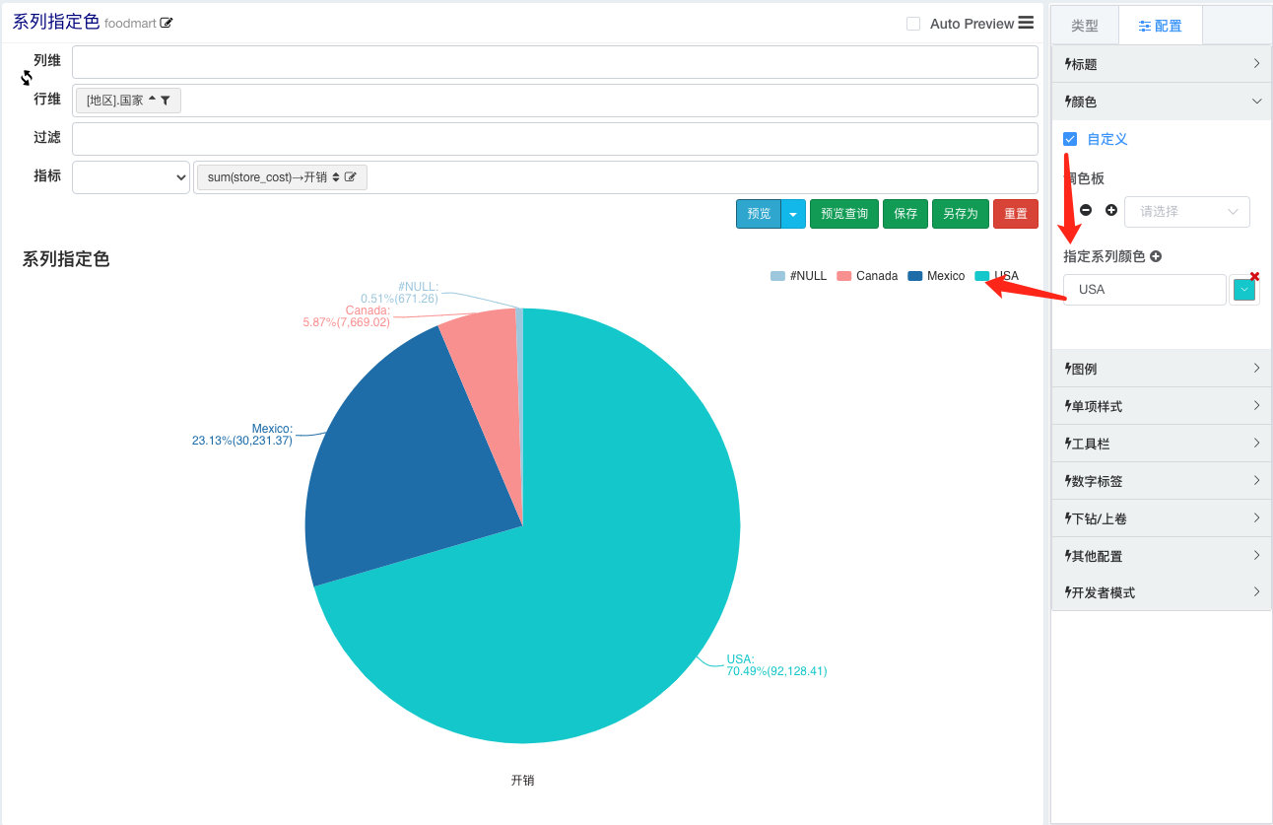1273x825 pixels.
Task: Toggle the Auto Preview checkbox
Action: coord(913,24)
